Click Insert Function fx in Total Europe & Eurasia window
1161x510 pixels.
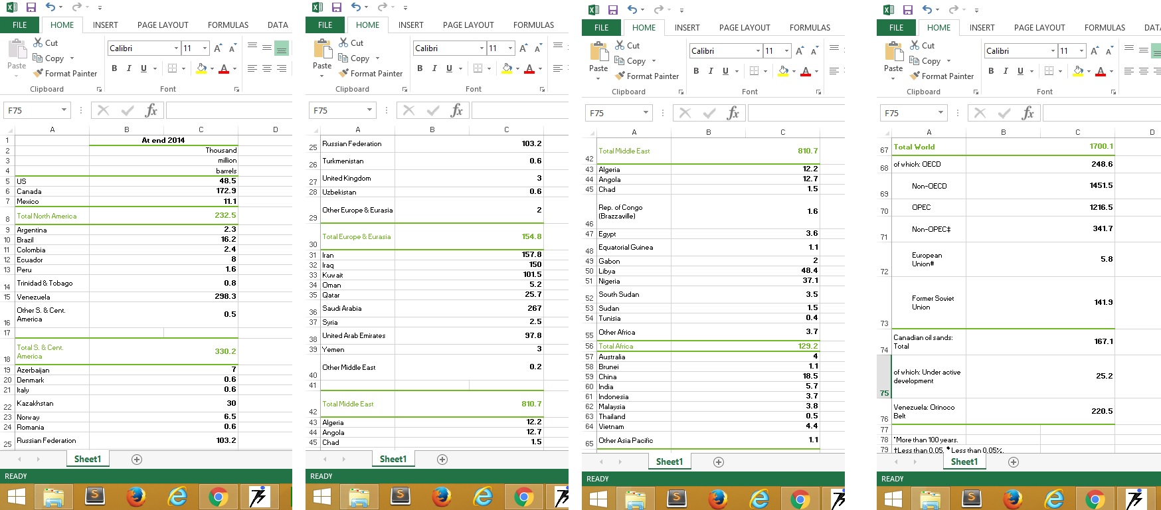pos(457,110)
